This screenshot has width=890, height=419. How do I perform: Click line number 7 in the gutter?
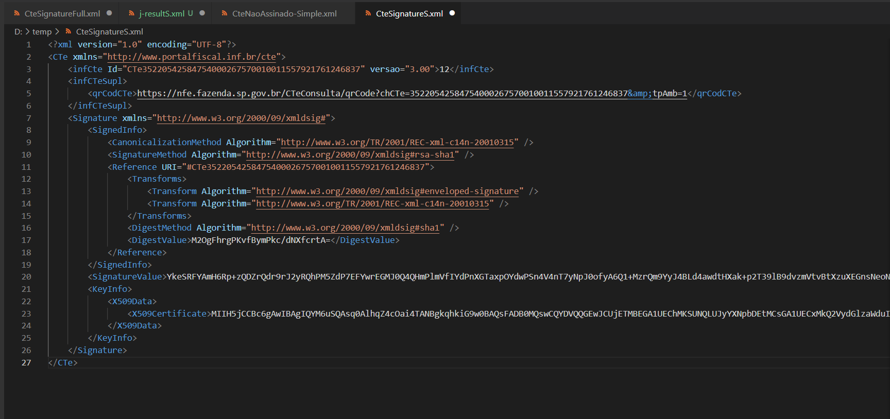[x=29, y=118]
